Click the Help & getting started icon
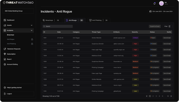179x102 pixels. tap(5, 87)
